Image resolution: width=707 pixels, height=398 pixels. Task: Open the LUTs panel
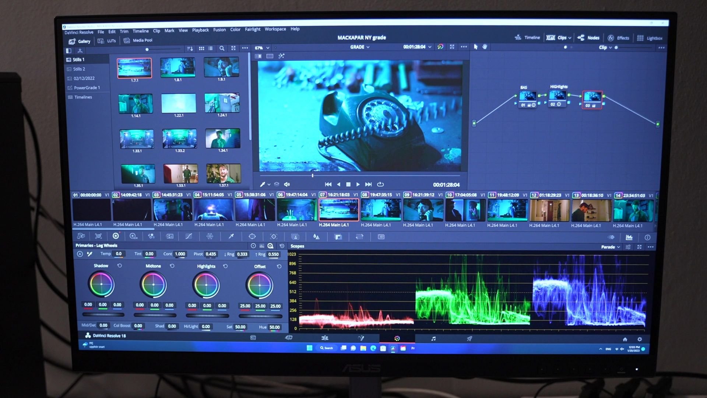click(107, 41)
